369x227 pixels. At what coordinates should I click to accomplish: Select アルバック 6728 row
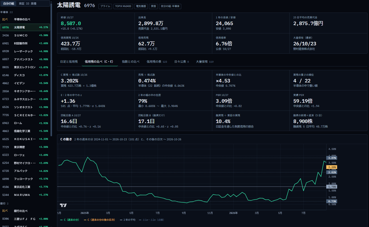click(x=25, y=171)
